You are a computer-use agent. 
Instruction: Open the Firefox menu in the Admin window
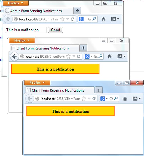[16, 3]
